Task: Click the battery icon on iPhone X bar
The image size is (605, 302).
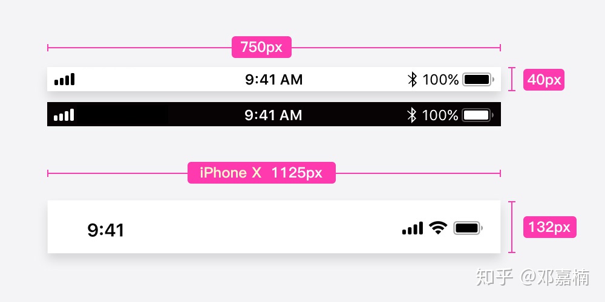Action: click(468, 228)
